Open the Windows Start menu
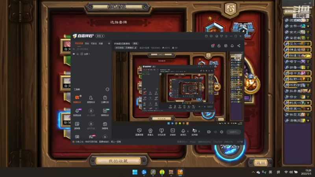315x177 pixels. [x=135, y=172]
